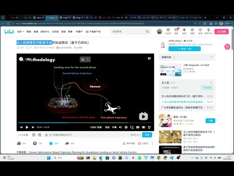Viewport: 234px width, 176px height.
Task: Reload the page with refresh icon
Action: pos(8,23)
